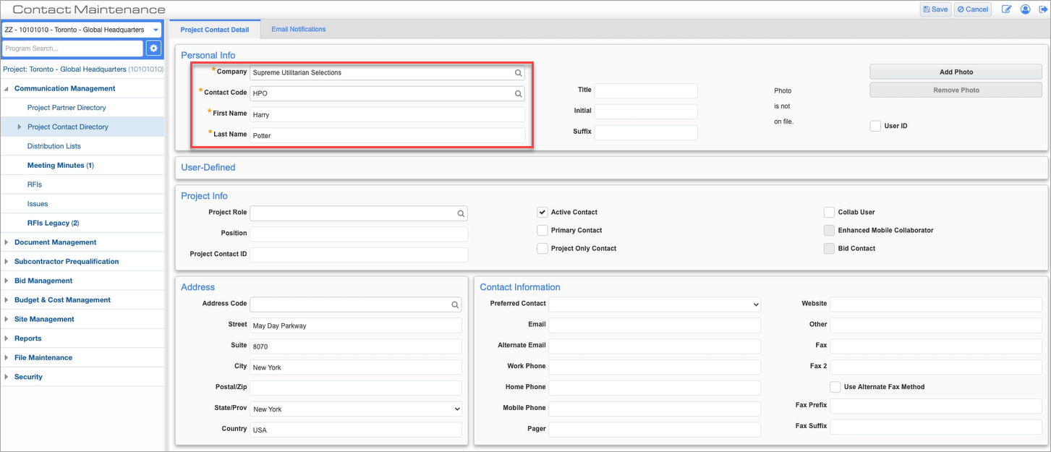Click the First Name field
The width and height of the screenshot is (1051, 452).
(387, 114)
